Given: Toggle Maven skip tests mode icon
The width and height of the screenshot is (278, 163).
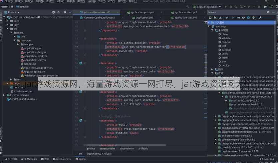Looking at the screenshot, I should [248, 18].
